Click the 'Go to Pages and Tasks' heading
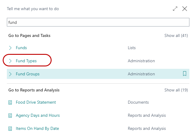The height and width of the screenshot is (137, 193). tap(29, 35)
